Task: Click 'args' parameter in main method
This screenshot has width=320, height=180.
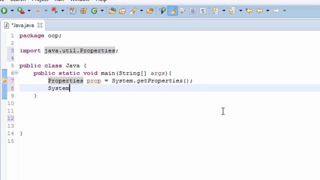Action: click(x=157, y=73)
